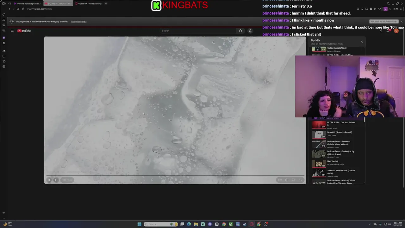This screenshot has width=405, height=228.
Task: Play Monolith (Slowed + Reverb) by Twin Tribes
Action: click(337, 135)
